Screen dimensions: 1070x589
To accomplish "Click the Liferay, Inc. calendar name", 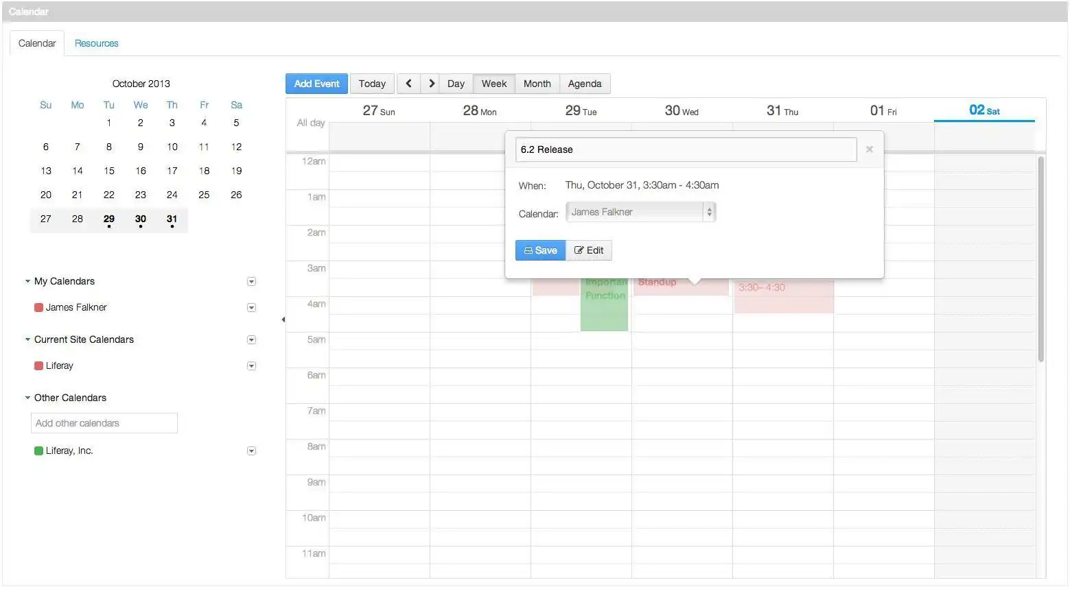I will click(69, 450).
